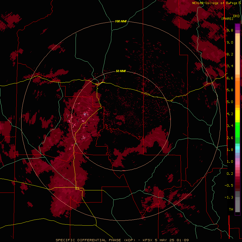Click the 5.0 value on the scale
Viewport: 242px width, 242px height.
click(x=230, y=102)
